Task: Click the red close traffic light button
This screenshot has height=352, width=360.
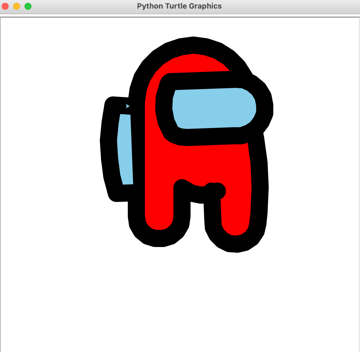Action: coord(5,6)
